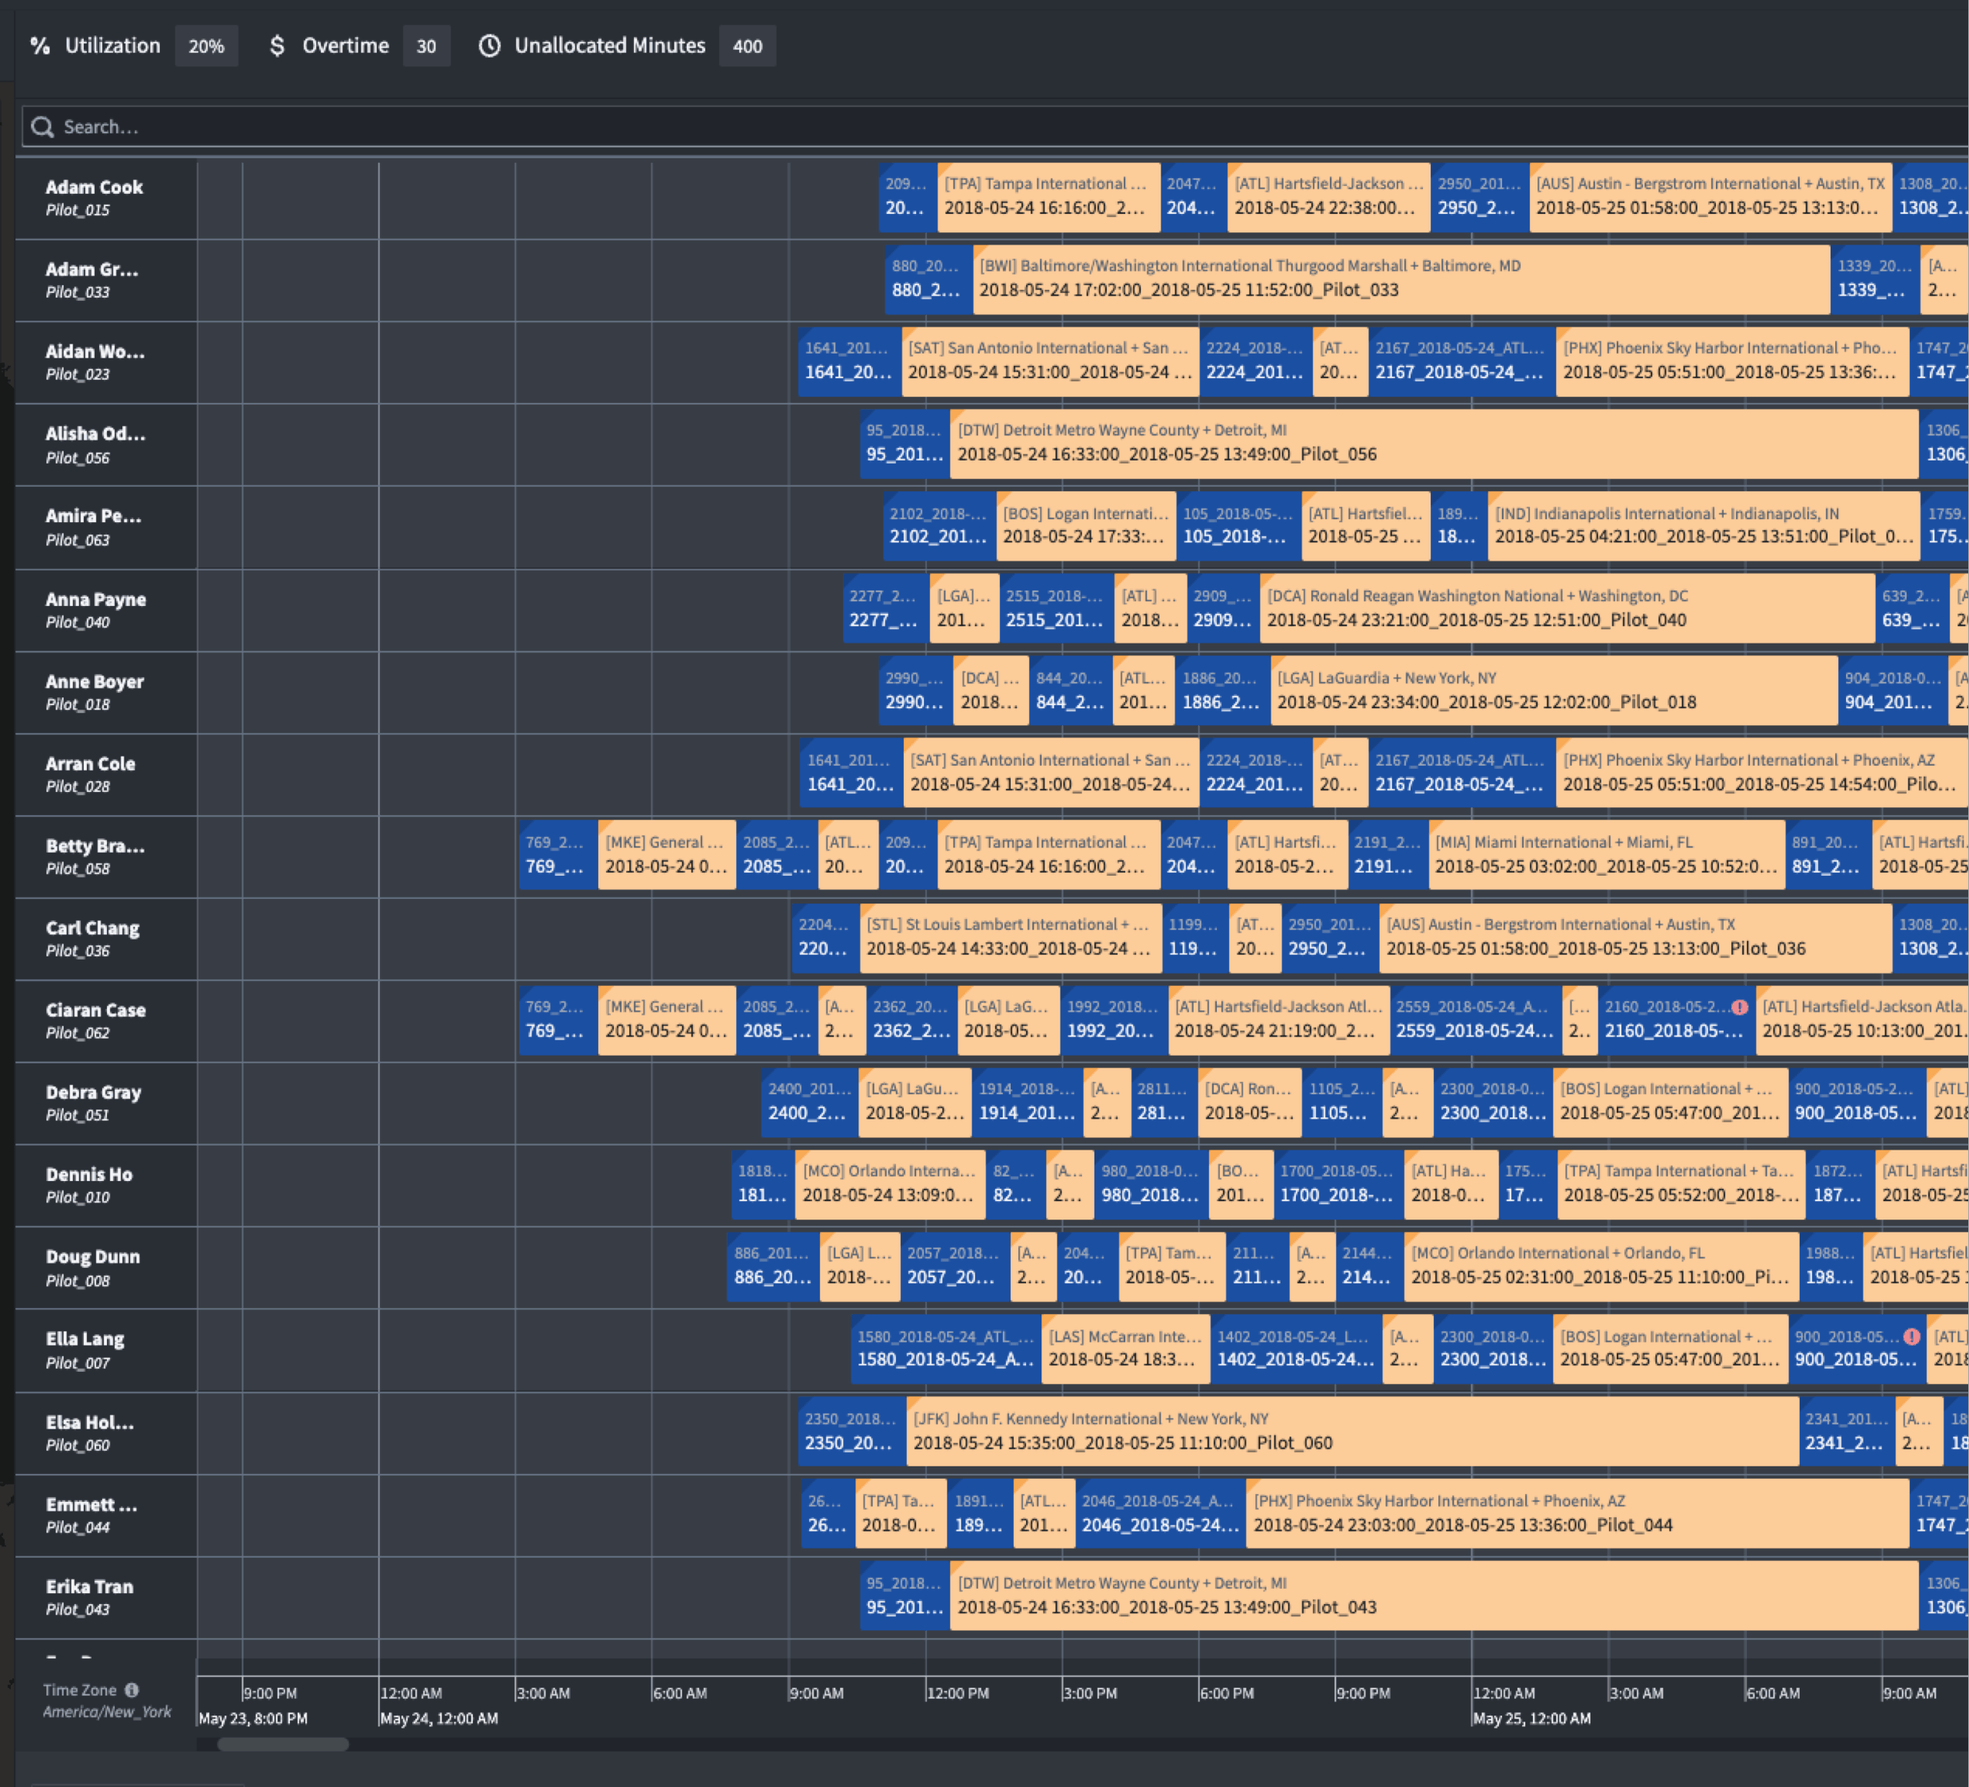Click the "20%" utilization value badge
1969x1787 pixels.
206,45
